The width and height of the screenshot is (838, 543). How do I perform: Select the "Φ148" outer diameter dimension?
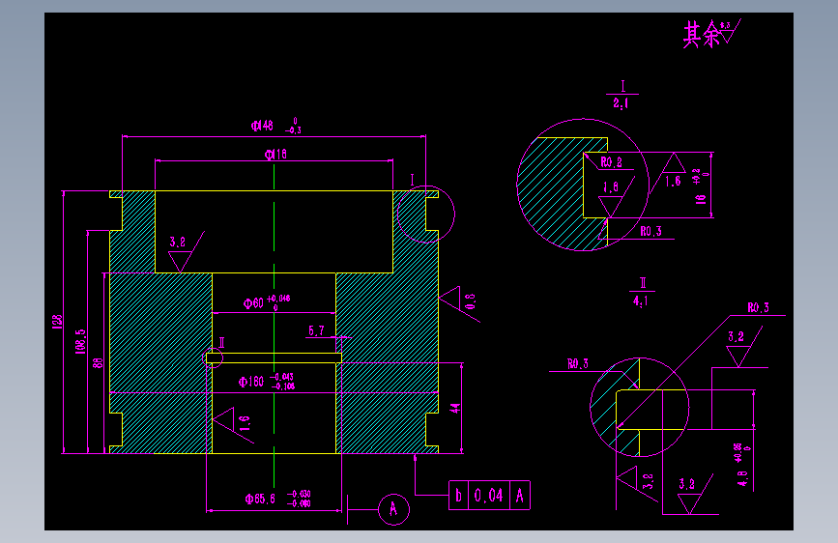262,126
